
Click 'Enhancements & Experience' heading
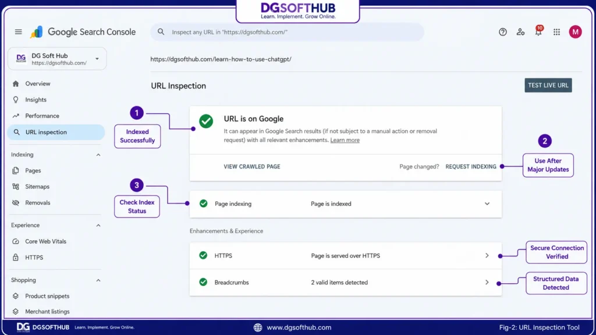click(226, 231)
